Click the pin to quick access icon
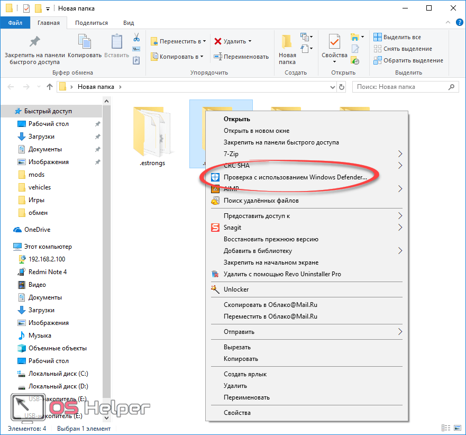Viewport: 466px width, 435px height. pyautogui.click(x=34, y=42)
